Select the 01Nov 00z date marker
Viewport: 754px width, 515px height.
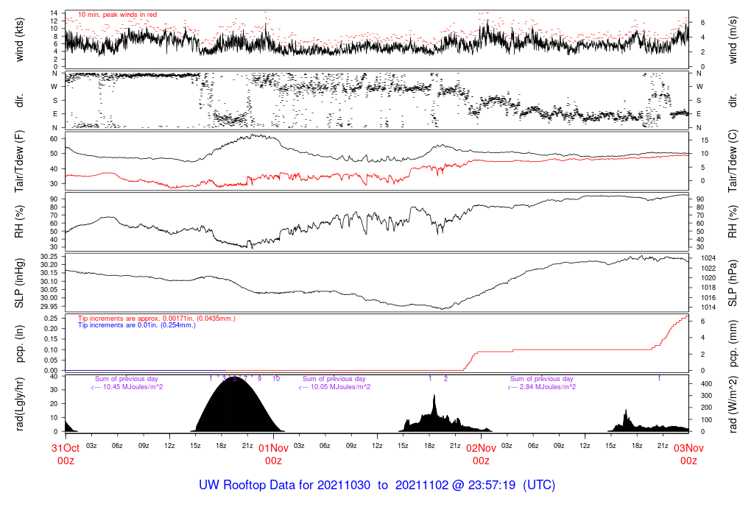(x=273, y=454)
